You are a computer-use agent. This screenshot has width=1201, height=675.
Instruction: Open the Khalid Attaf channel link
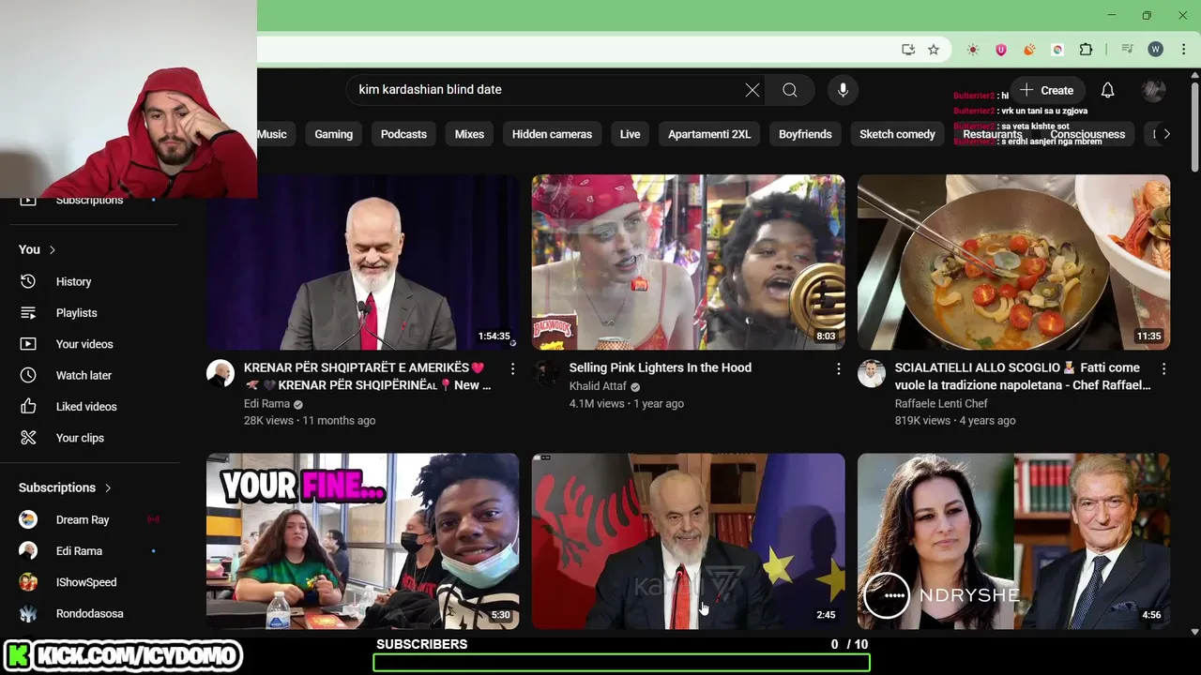(597, 386)
